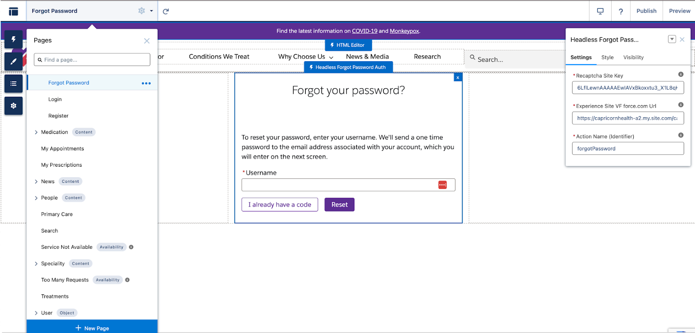Click the red password manager icon in Username
Viewport: 695px width, 333px height.
point(443,185)
